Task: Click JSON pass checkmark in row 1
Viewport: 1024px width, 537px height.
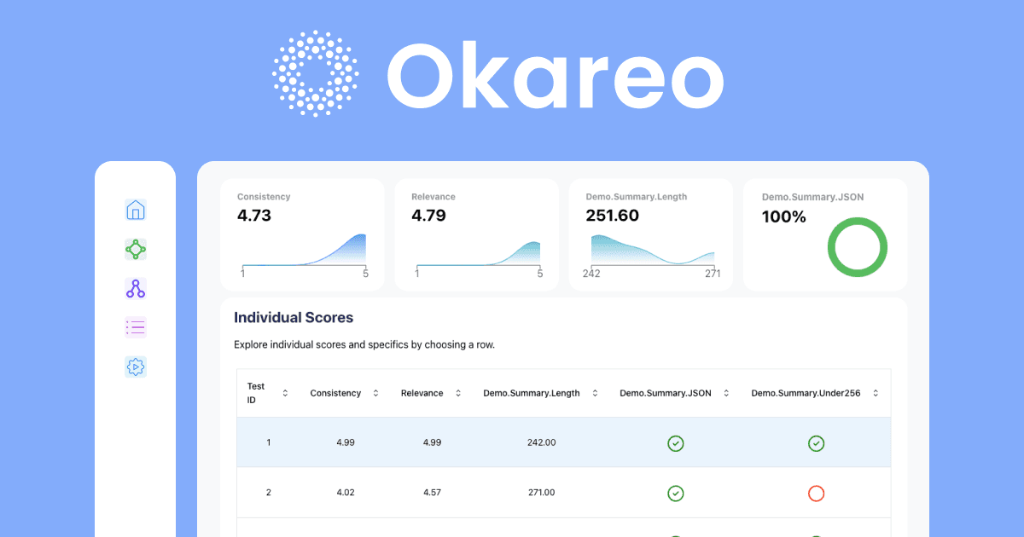Action: pos(675,443)
